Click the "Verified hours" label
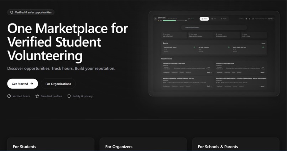 point(21,96)
